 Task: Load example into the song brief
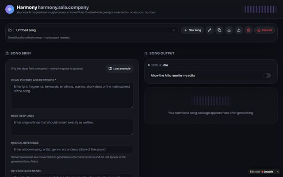(119, 69)
